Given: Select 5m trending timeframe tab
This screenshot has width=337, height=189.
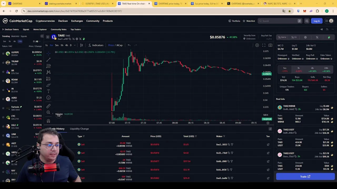Looking at the screenshot, I should click(4, 41).
